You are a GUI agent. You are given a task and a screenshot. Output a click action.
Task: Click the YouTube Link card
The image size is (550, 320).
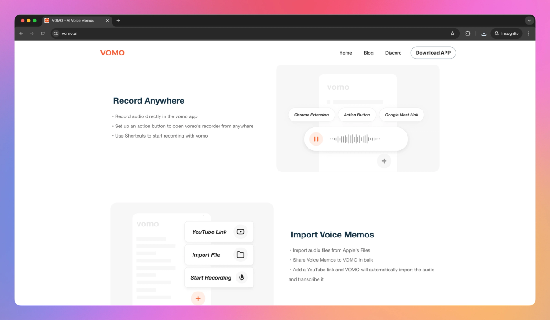tap(219, 232)
